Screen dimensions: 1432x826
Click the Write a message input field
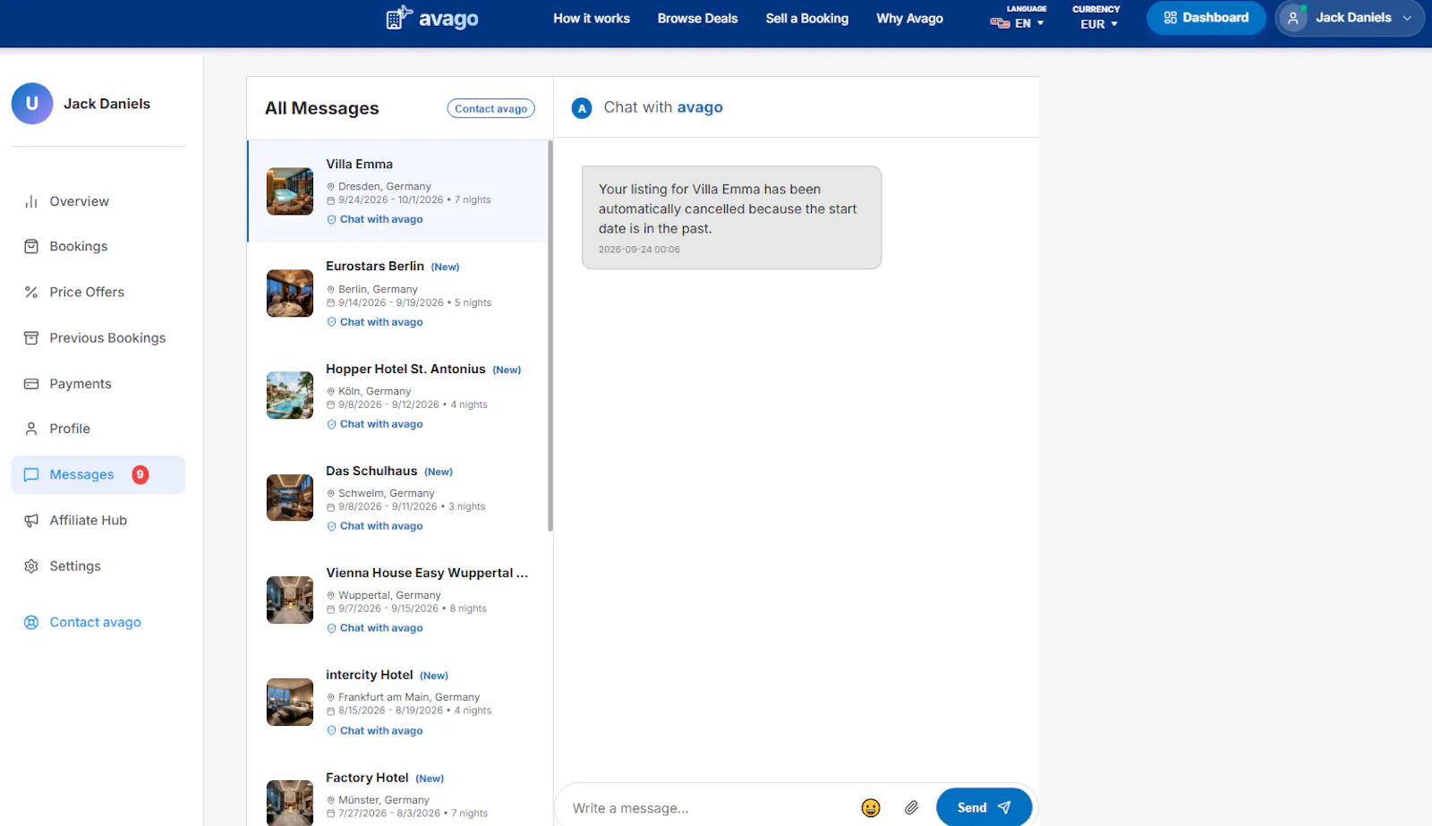(707, 808)
